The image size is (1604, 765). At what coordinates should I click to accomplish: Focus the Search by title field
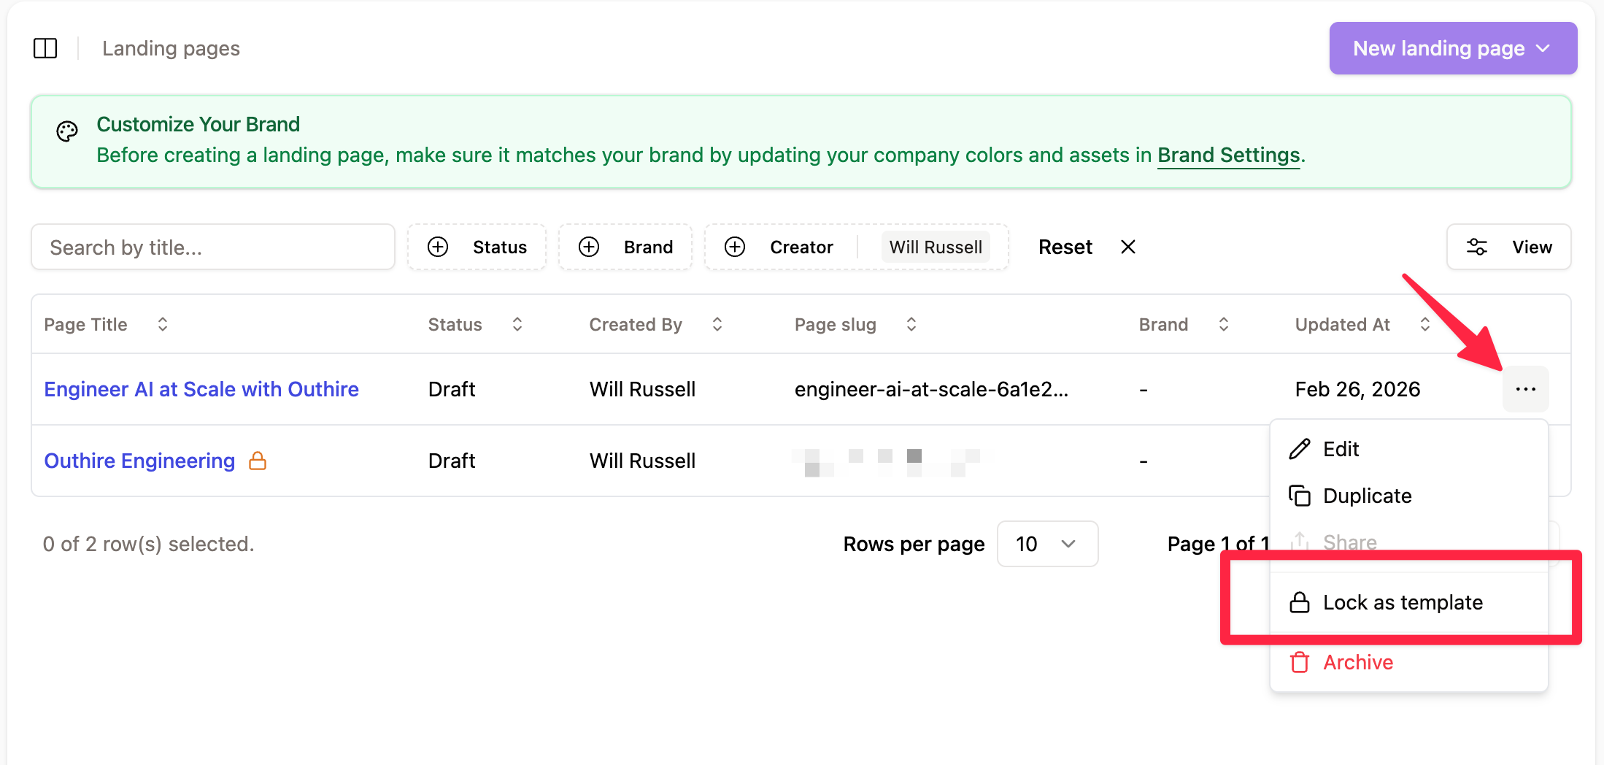[213, 247]
